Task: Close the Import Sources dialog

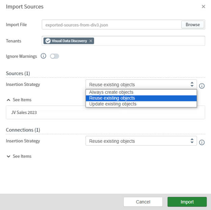Action: point(203,7)
